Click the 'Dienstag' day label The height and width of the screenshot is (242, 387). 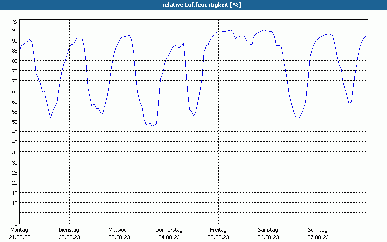[69, 230]
